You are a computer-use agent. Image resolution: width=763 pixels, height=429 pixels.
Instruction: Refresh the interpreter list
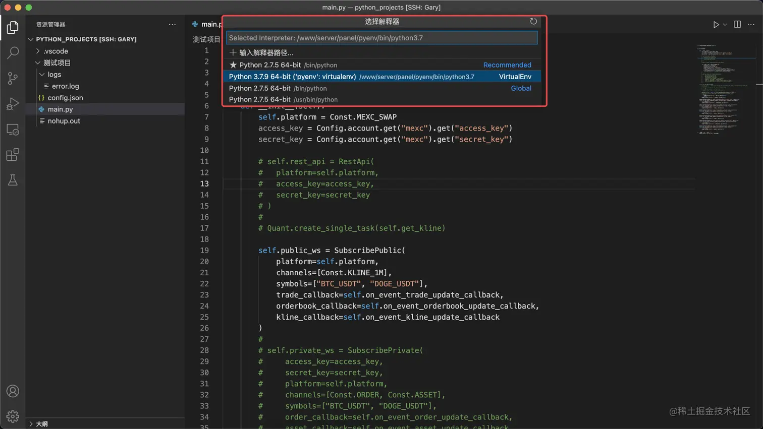click(533, 21)
